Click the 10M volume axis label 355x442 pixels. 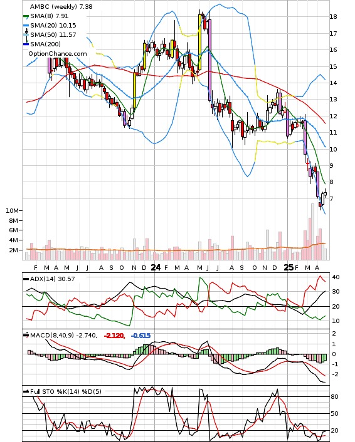tap(13, 211)
